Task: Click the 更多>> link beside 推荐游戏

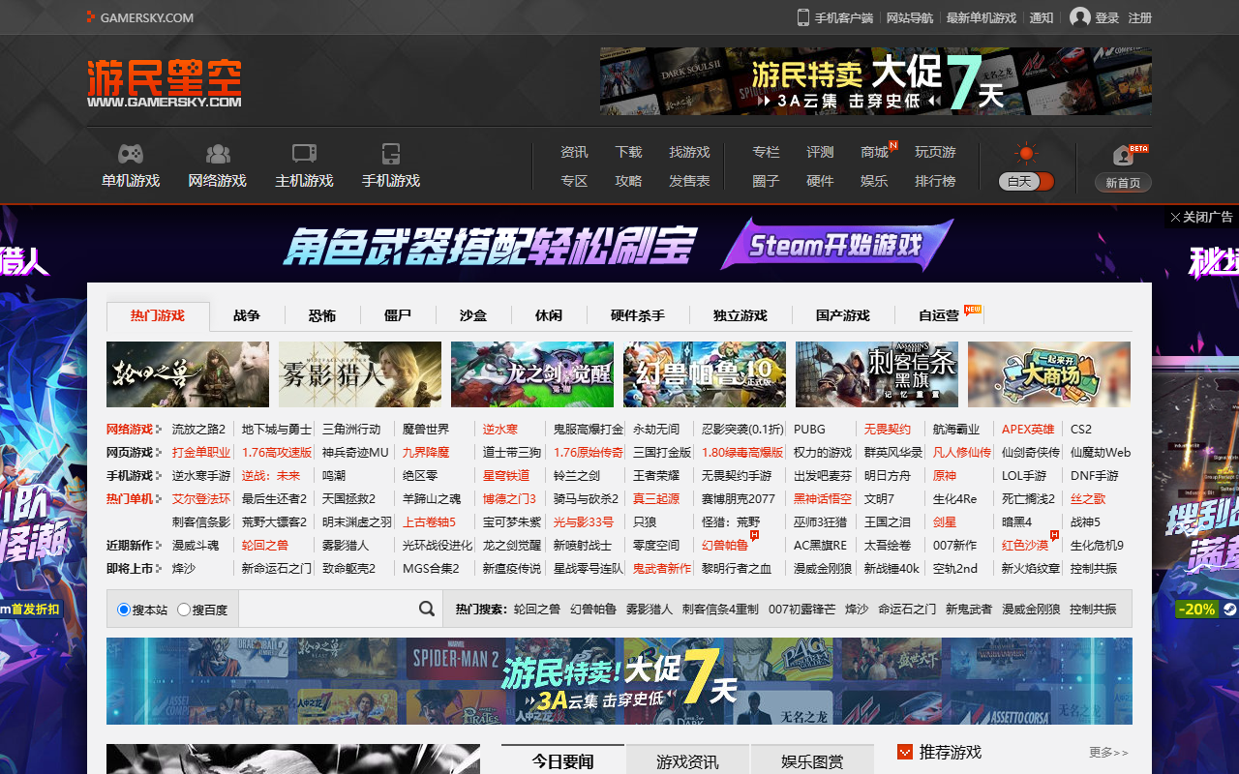Action: tap(1108, 752)
